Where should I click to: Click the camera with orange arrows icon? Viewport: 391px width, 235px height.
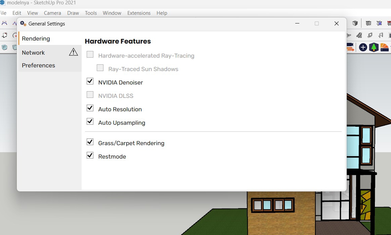[x=350, y=47]
